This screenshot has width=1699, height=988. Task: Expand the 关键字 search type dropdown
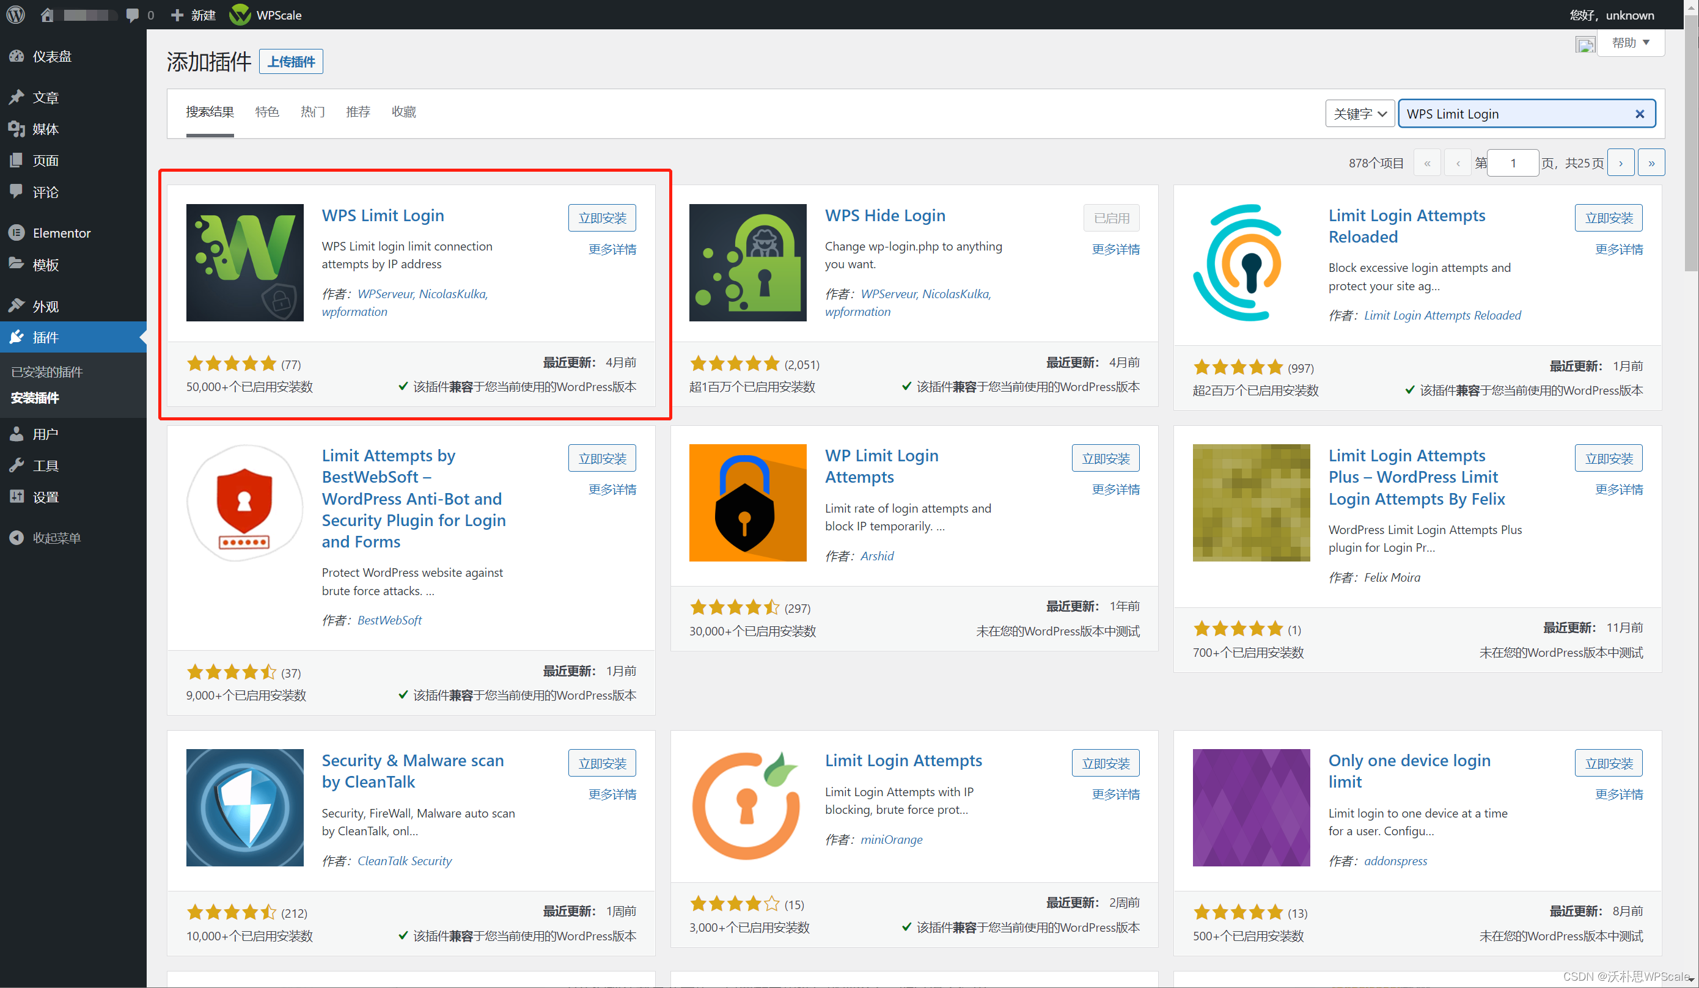(1359, 114)
